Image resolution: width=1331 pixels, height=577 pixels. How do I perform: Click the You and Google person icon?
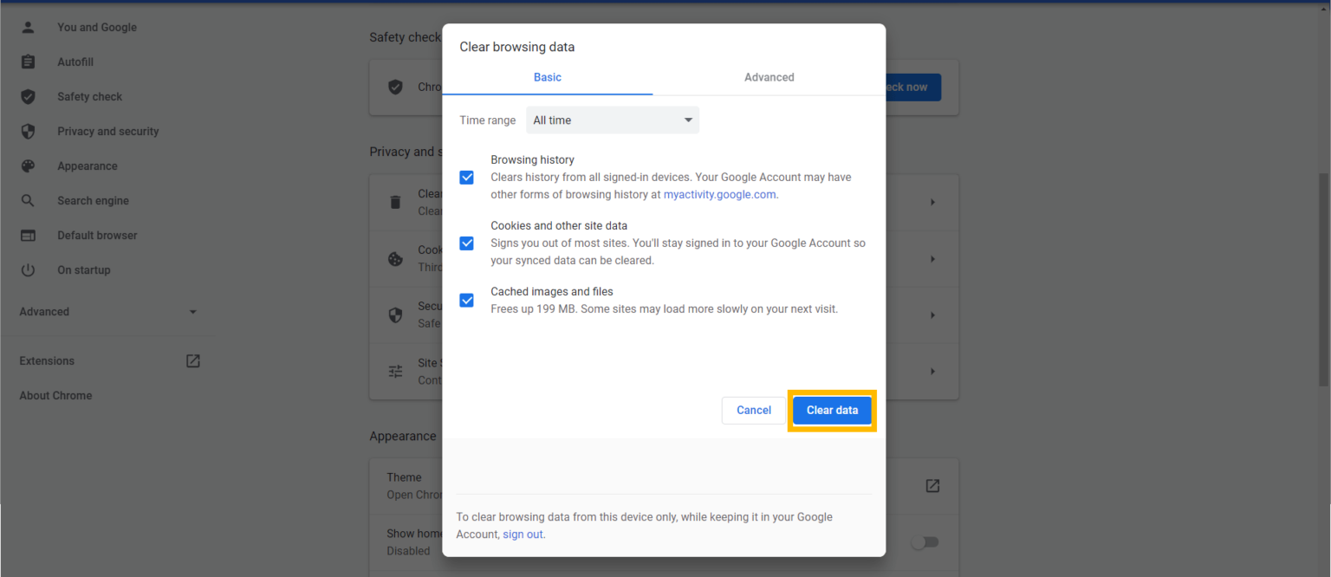28,27
